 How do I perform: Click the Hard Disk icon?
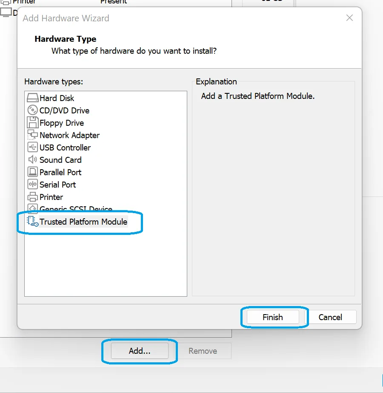tap(32, 98)
